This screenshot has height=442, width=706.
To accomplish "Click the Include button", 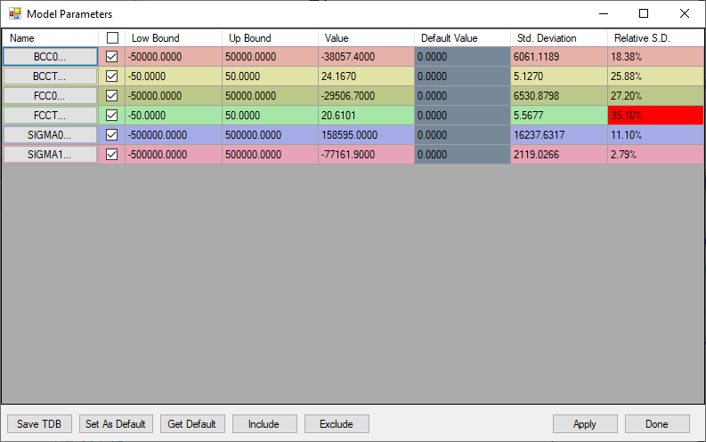I will (264, 424).
